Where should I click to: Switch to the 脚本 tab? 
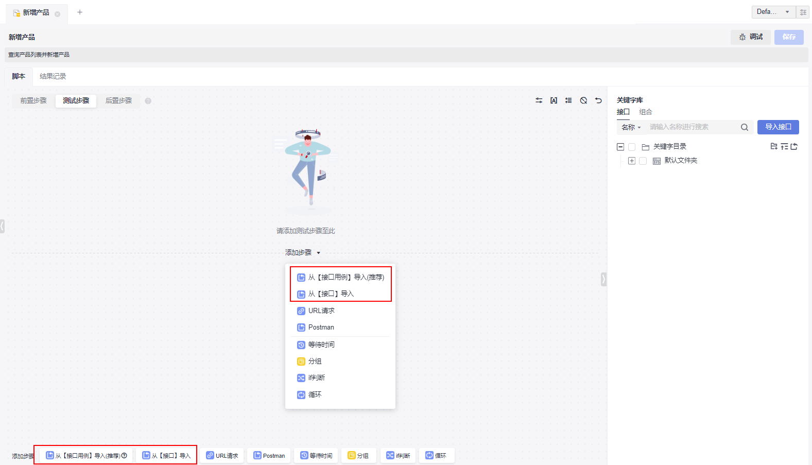[x=19, y=77]
